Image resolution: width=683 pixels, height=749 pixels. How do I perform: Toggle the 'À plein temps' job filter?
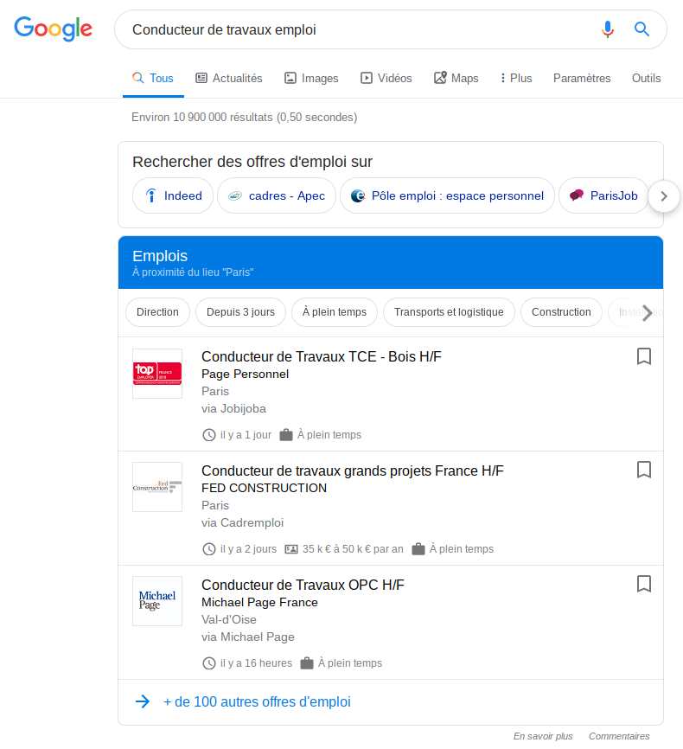click(335, 312)
